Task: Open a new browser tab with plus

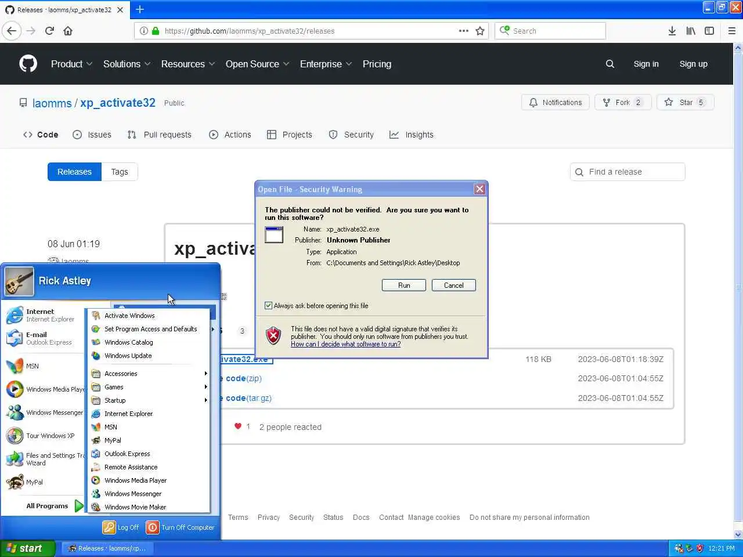Action: tap(140, 9)
